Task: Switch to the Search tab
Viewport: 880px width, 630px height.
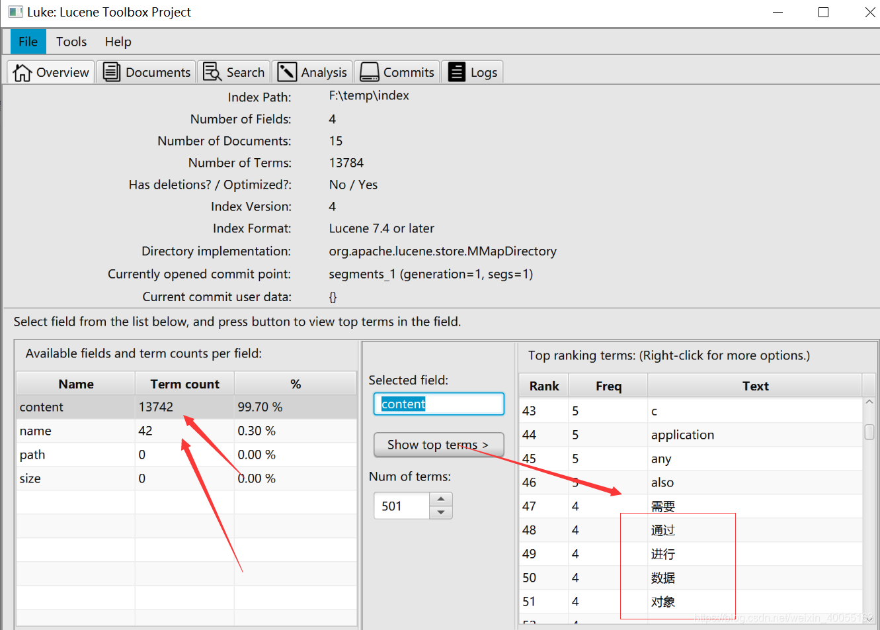Action: [x=233, y=72]
